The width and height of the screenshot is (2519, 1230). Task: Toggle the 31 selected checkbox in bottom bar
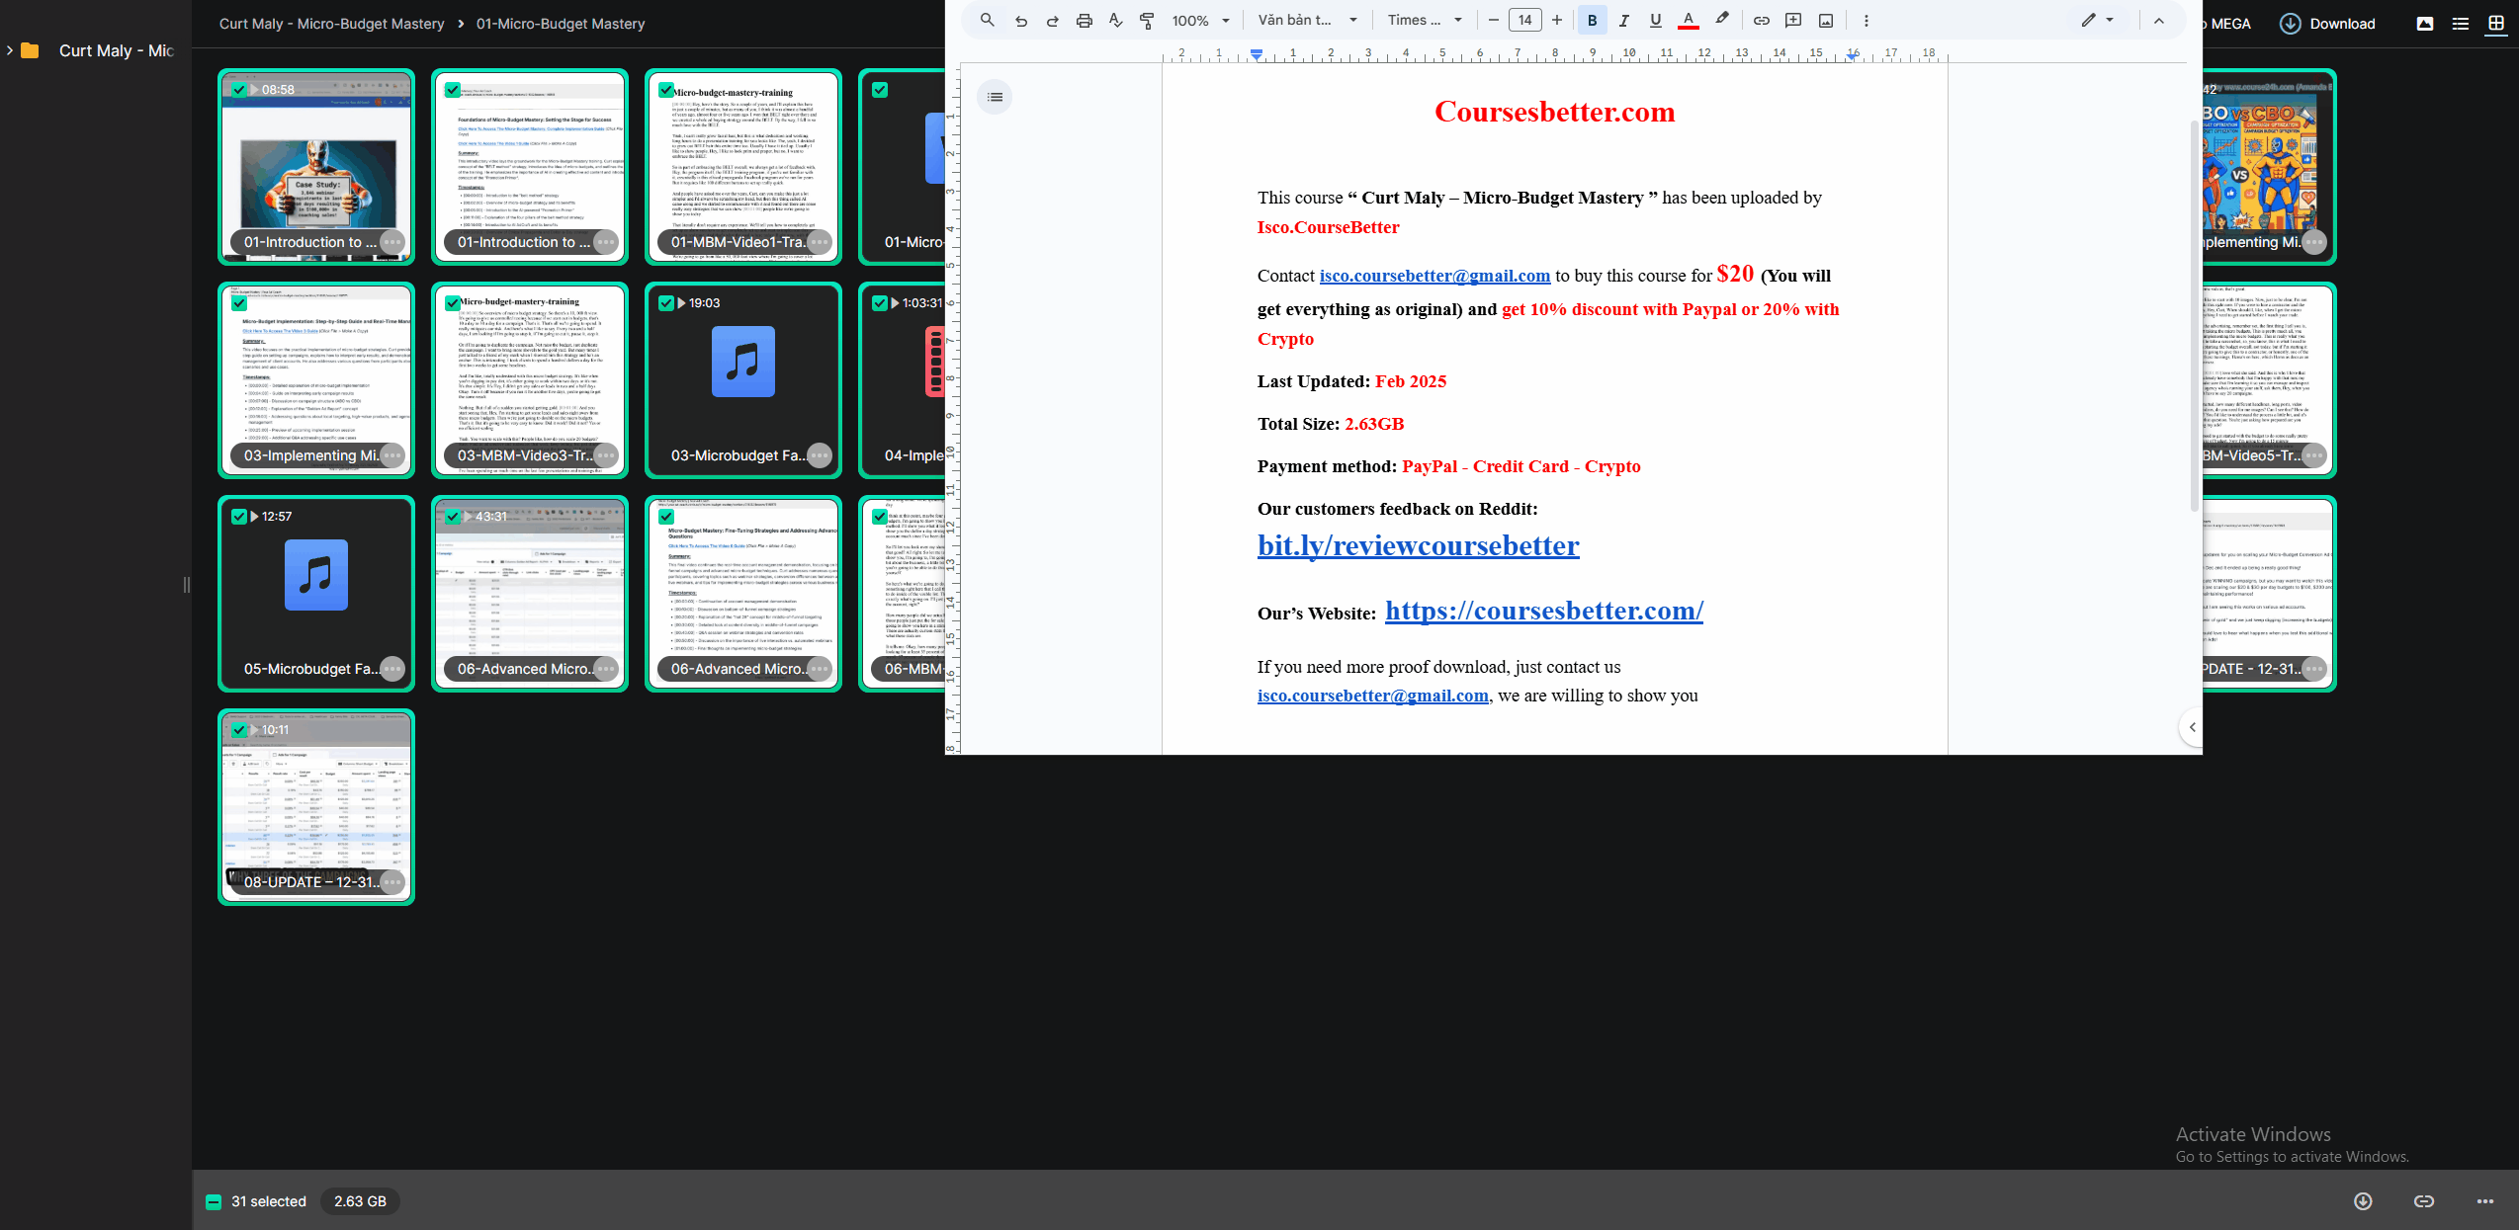(x=214, y=1201)
